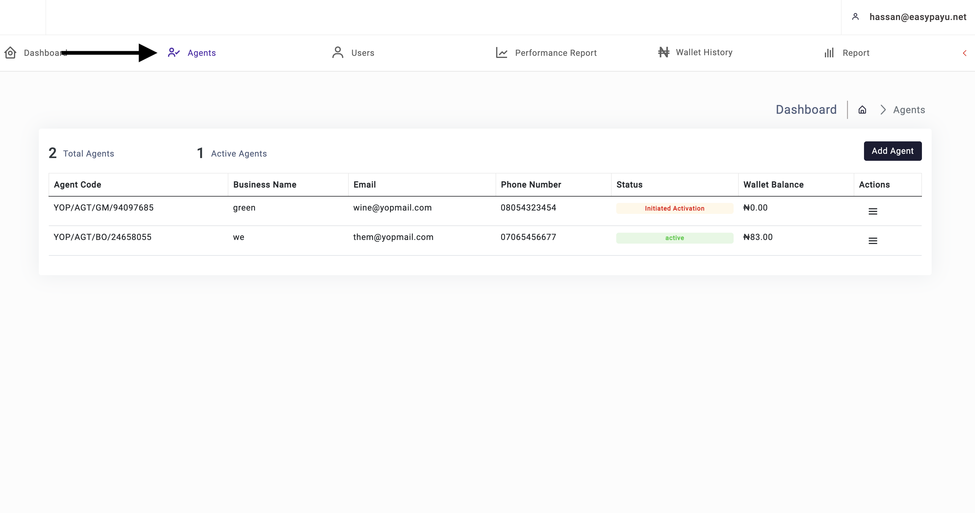Viewport: 975px width, 513px height.
Task: Open actions menu for agent we
Action: (x=873, y=241)
